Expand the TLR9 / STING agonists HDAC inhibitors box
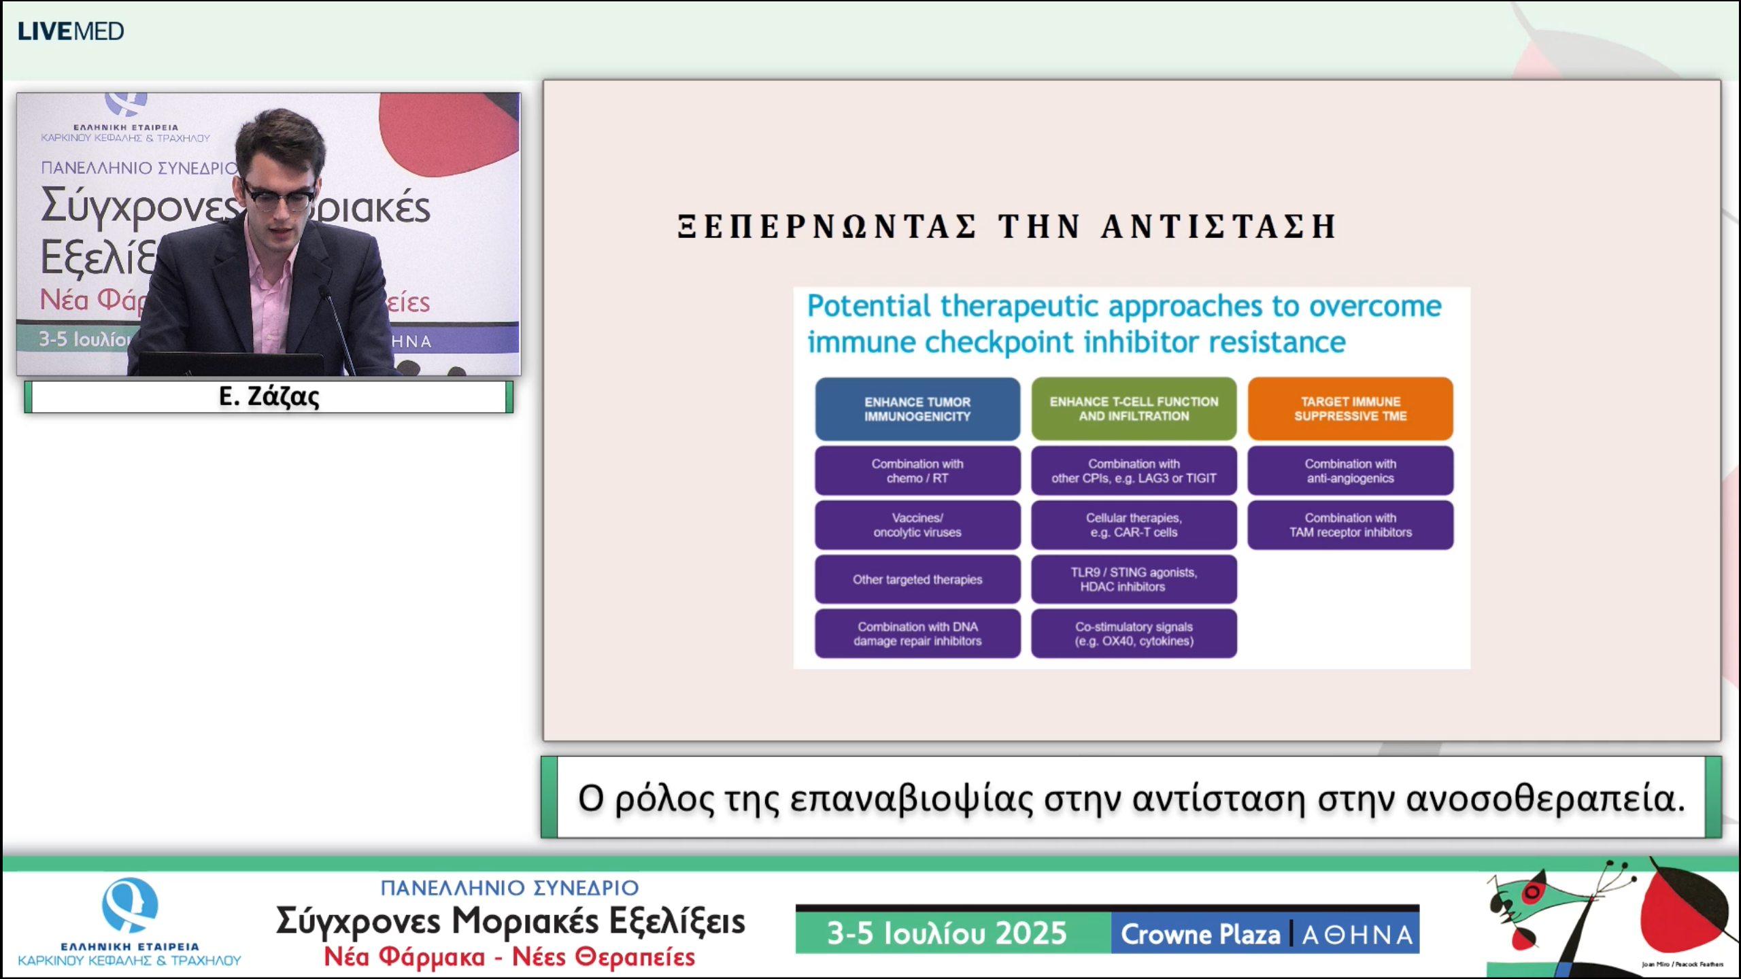The width and height of the screenshot is (1741, 979). (x=1134, y=579)
